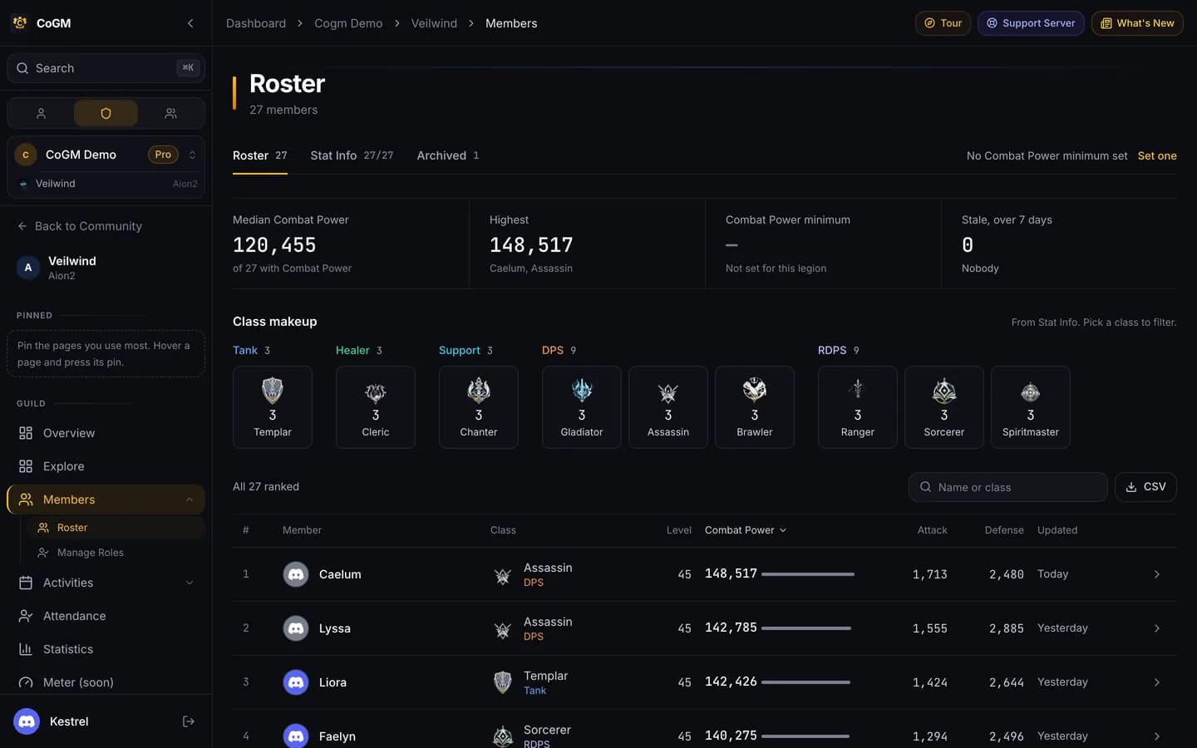Switch to the Archived tab
This screenshot has height=748, width=1197.
coord(448,155)
